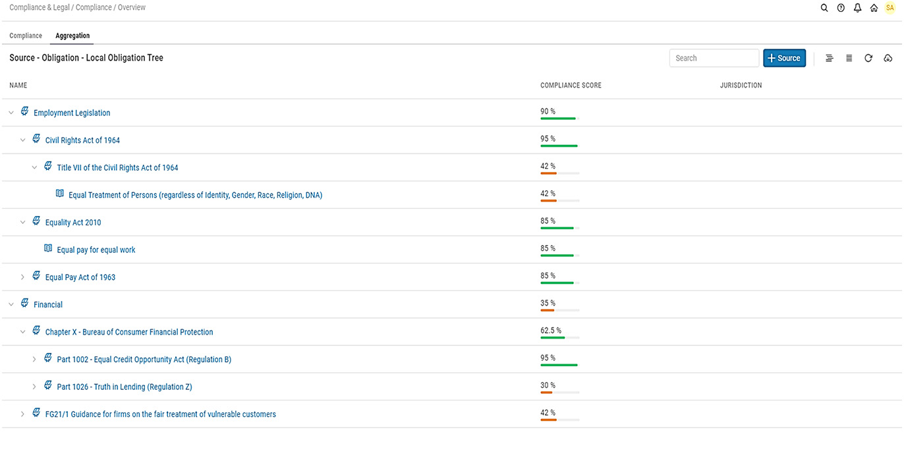Open the Civil Rights Act of 1964 link
Image resolution: width=904 pixels, height=467 pixels.
(x=82, y=140)
